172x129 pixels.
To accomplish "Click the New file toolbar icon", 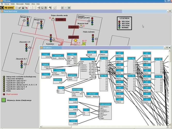I will point(16,8).
